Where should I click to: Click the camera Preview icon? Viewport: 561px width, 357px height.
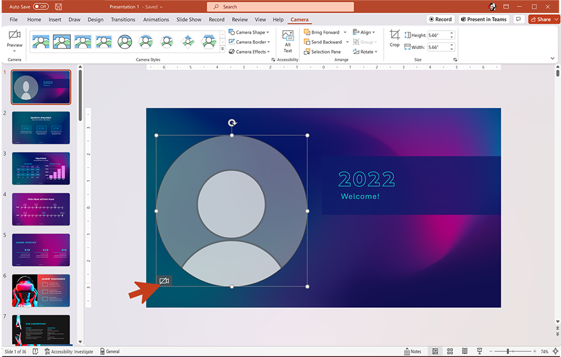(15, 37)
